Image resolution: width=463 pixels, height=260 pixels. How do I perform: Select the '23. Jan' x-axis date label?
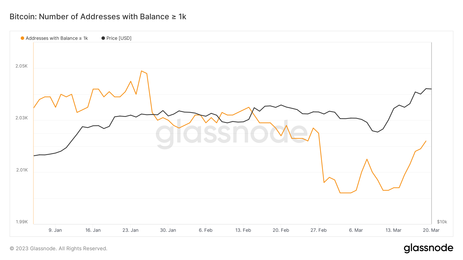click(130, 230)
